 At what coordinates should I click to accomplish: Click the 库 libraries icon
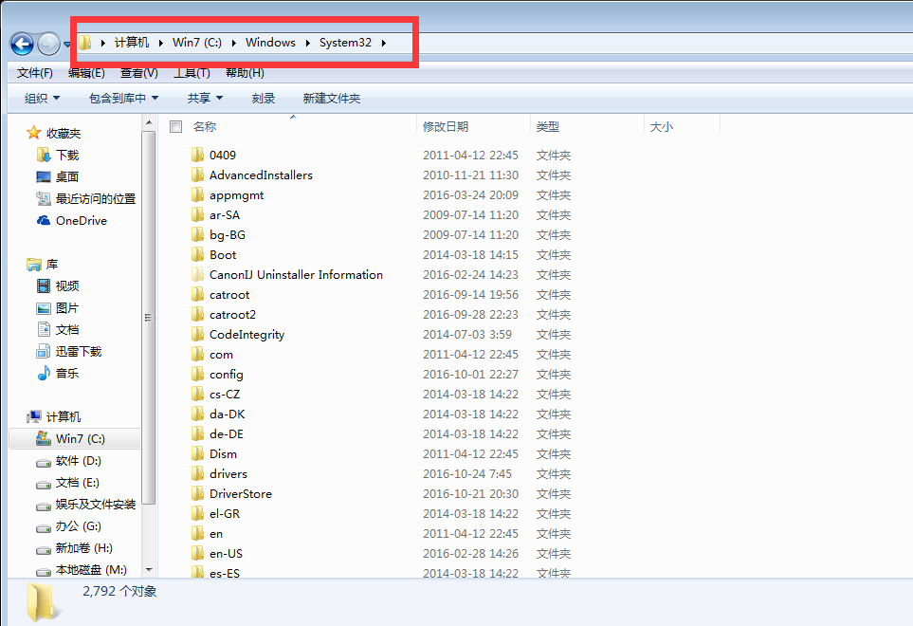tap(34, 265)
